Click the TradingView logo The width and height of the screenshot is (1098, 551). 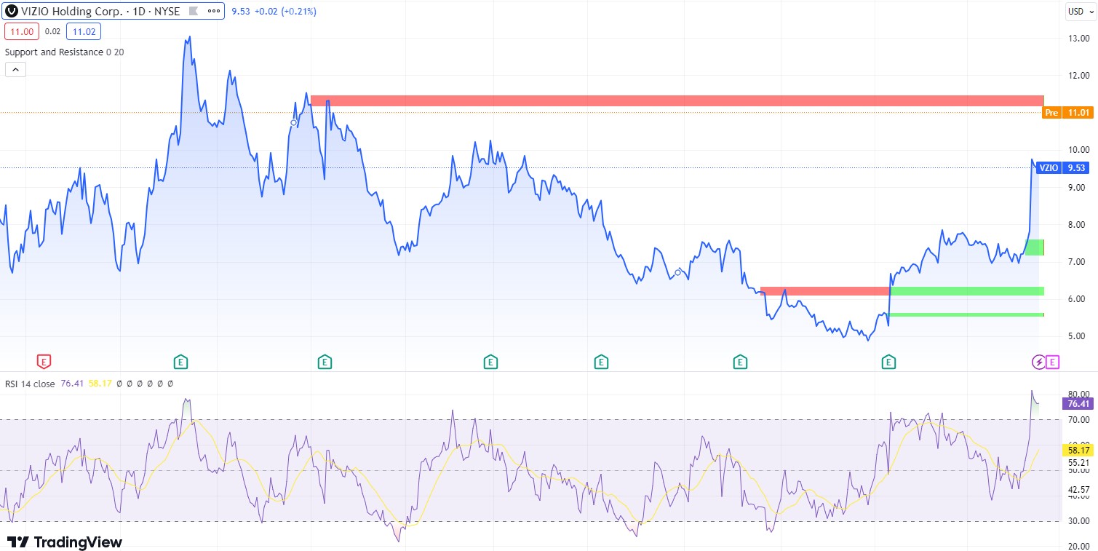(x=65, y=542)
